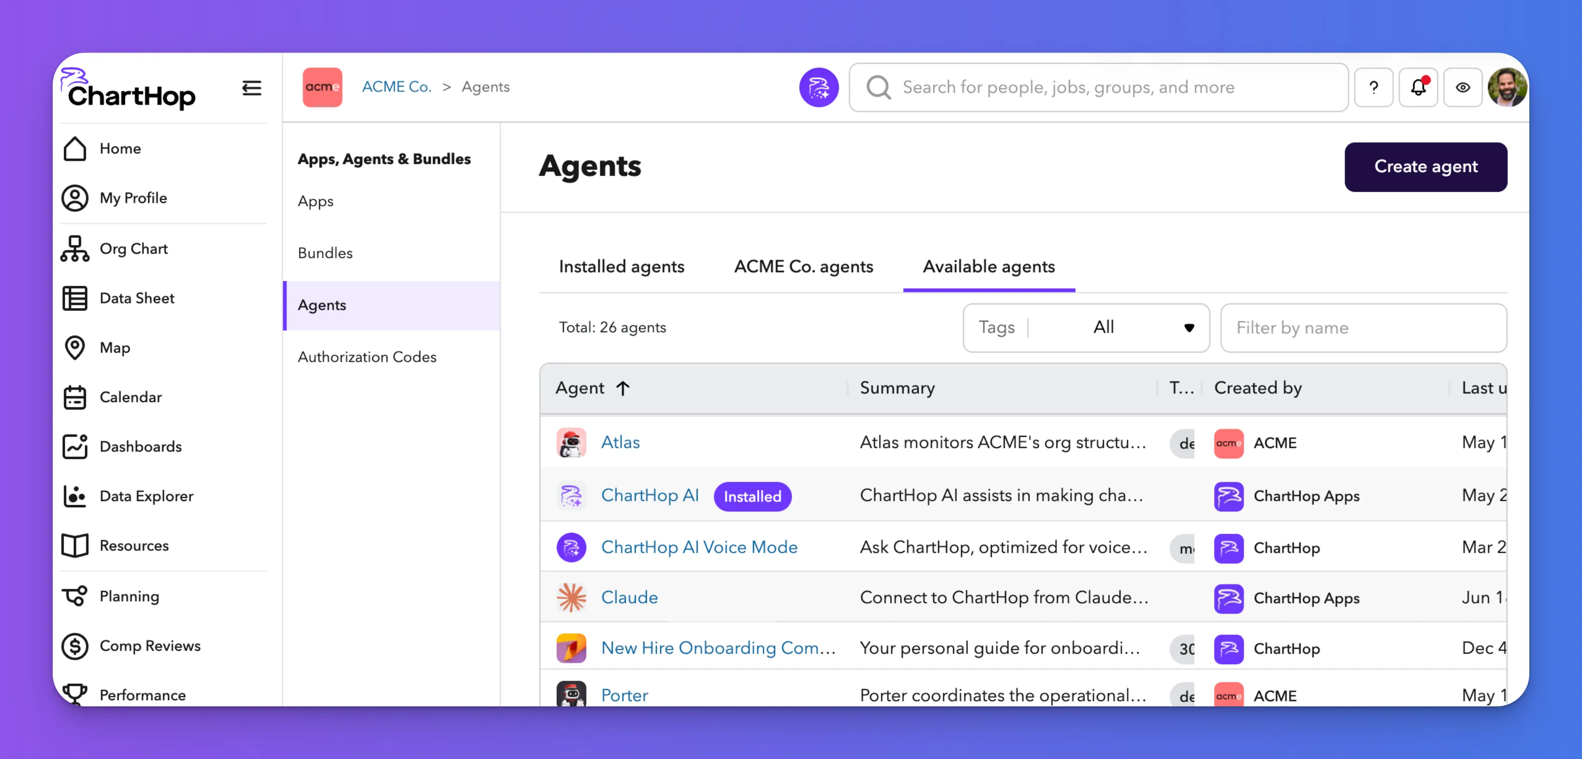Screen dimensions: 1582x759
Task: Click 'Connect to ChartHop from Claude…' summary
Action: point(1004,597)
